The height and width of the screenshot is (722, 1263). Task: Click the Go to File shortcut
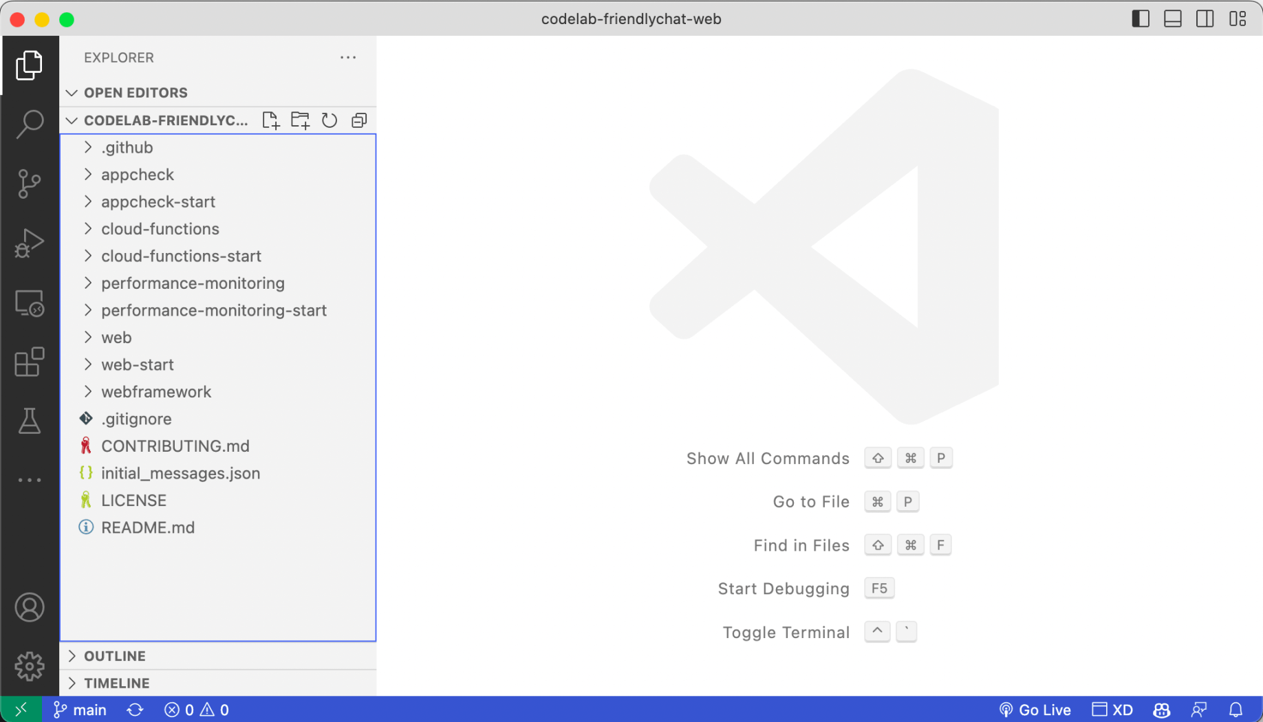tap(846, 502)
